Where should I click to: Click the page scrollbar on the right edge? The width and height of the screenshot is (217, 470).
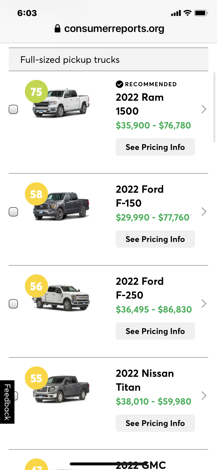tap(214, 107)
